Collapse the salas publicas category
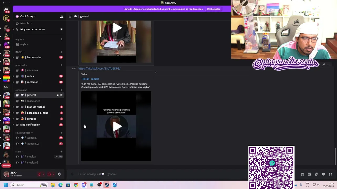The image size is (337, 189). click(x=24, y=133)
